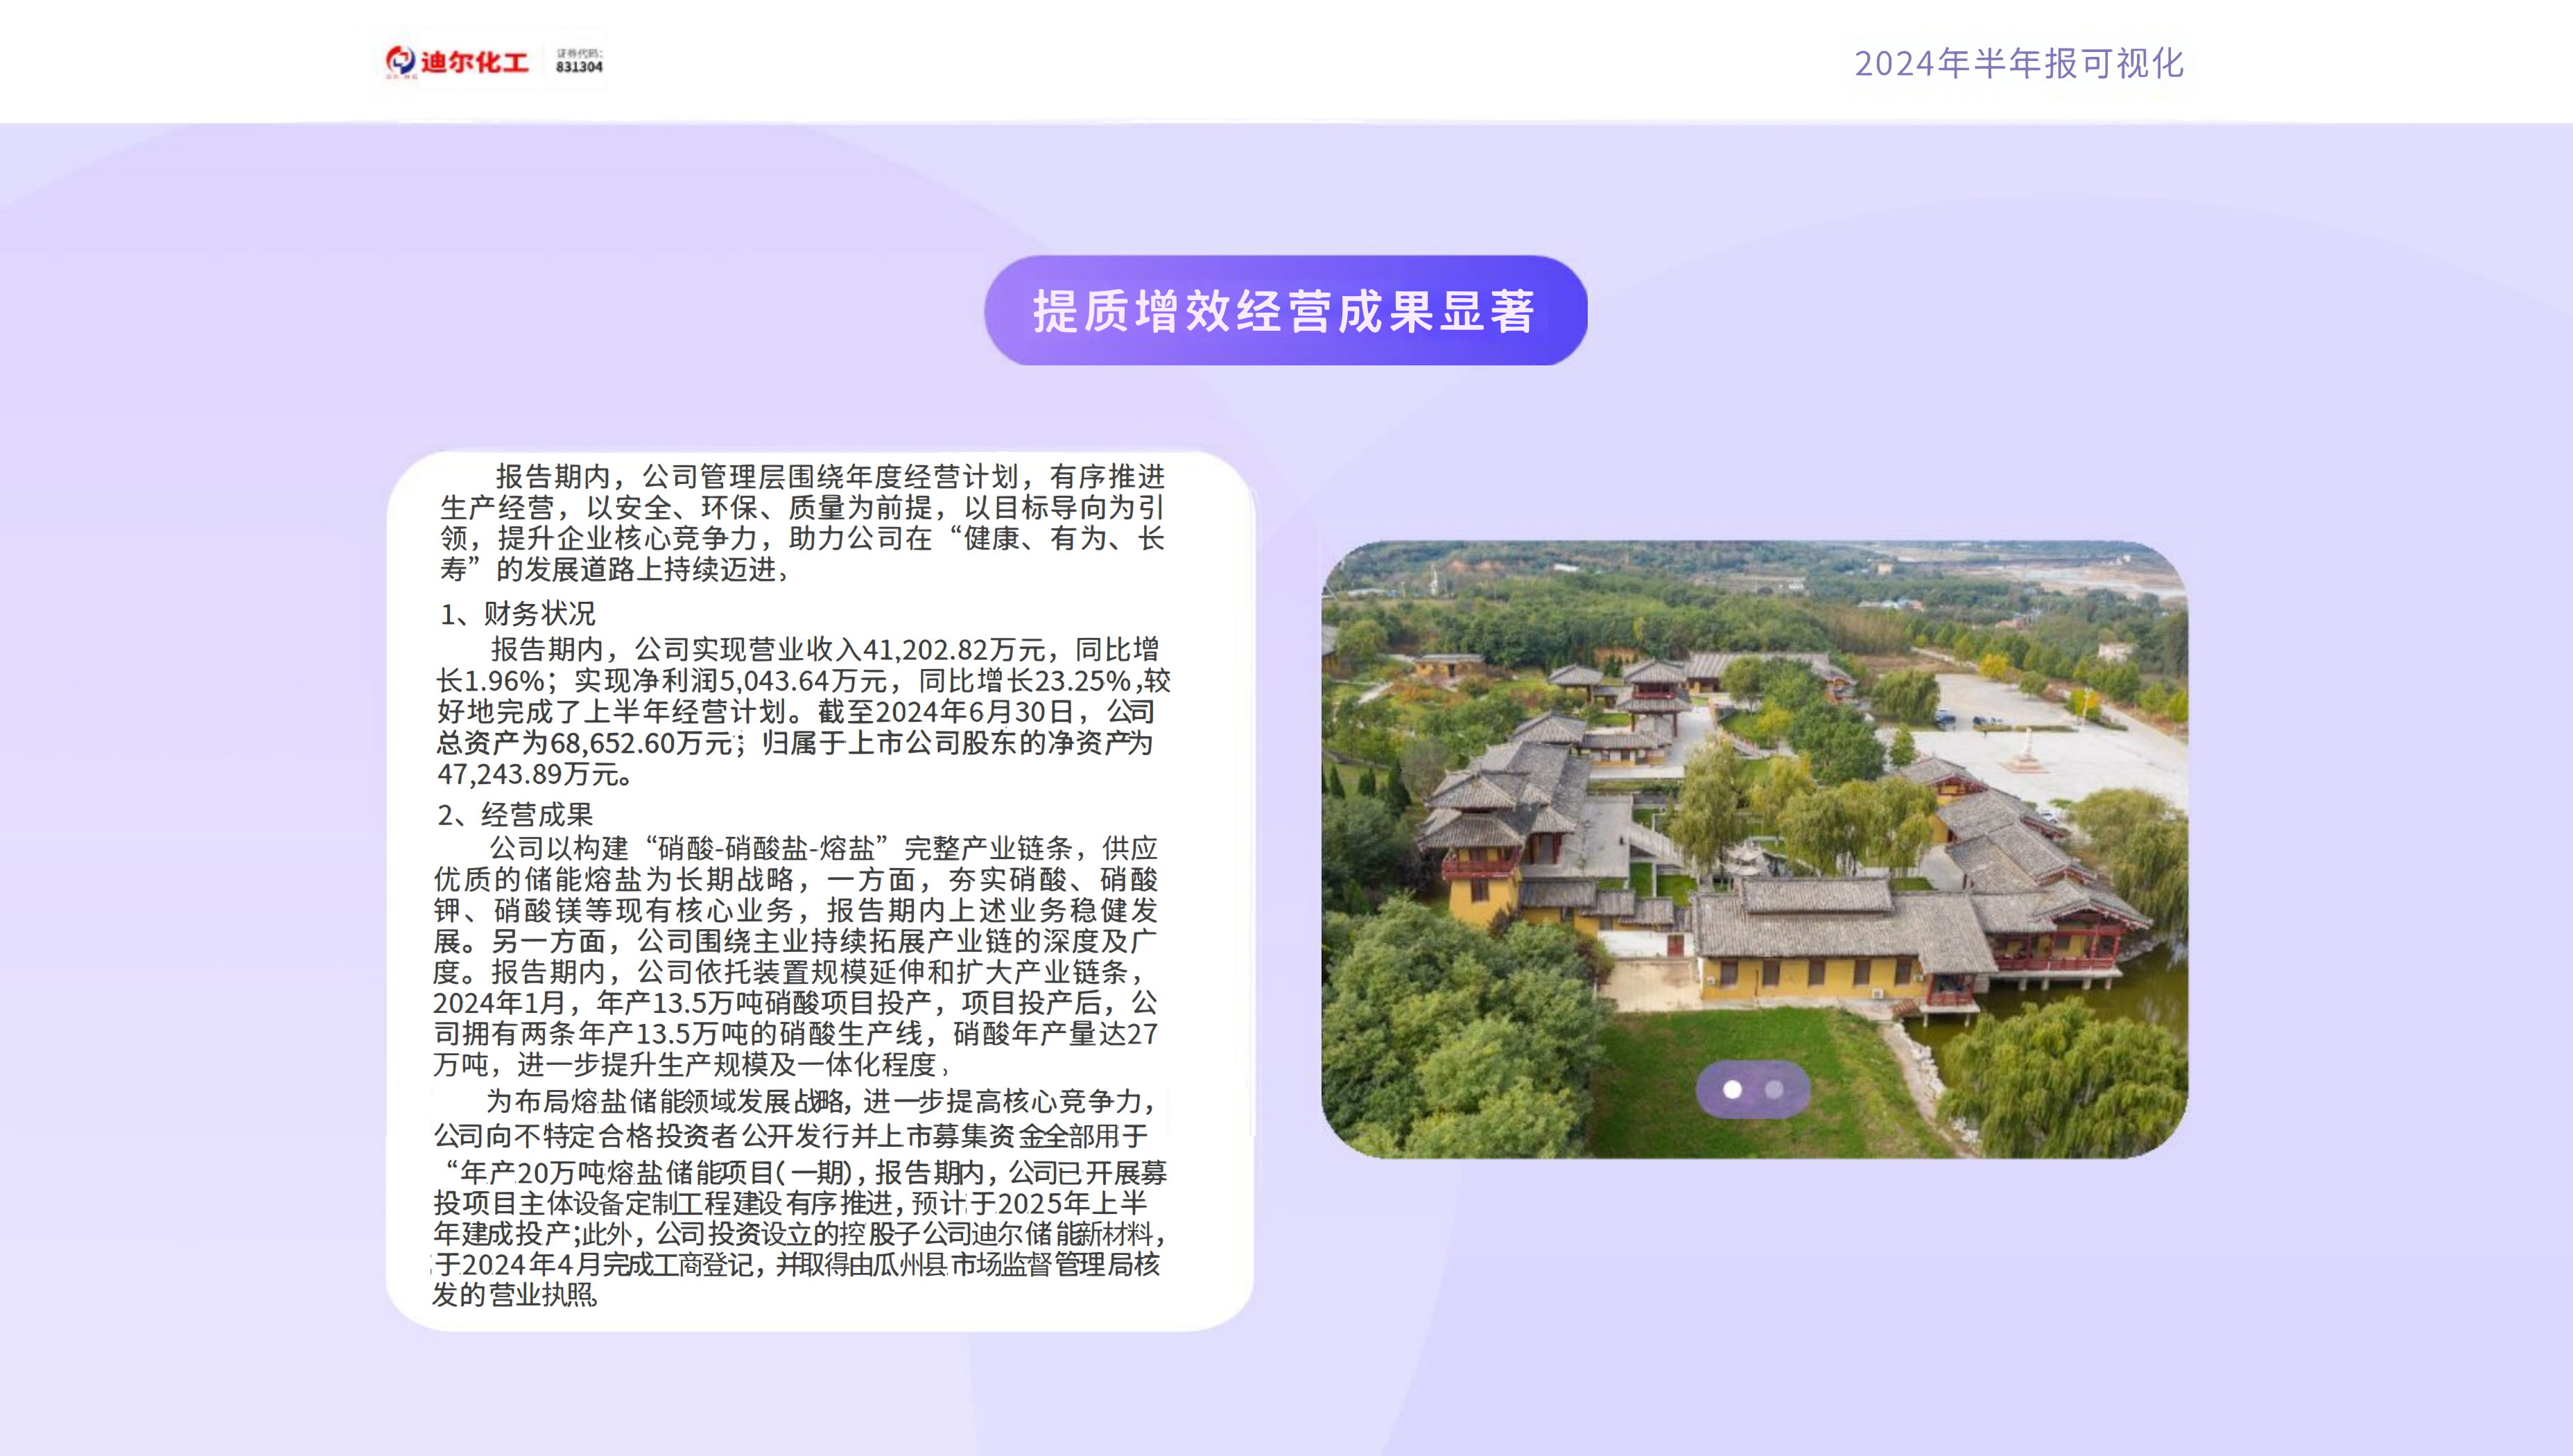Click the purple 提质增效经营成果显著 banner button

coord(1285,310)
